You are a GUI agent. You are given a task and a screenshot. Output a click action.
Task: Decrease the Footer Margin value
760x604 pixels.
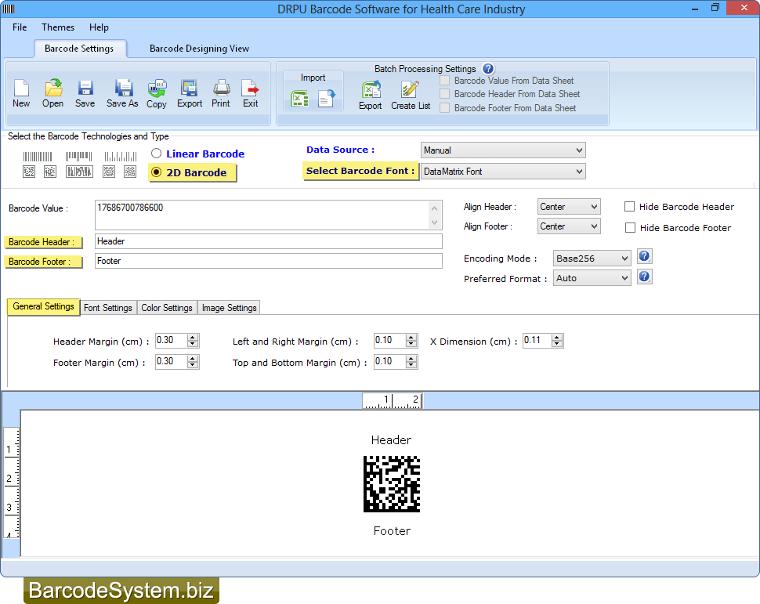coord(193,365)
